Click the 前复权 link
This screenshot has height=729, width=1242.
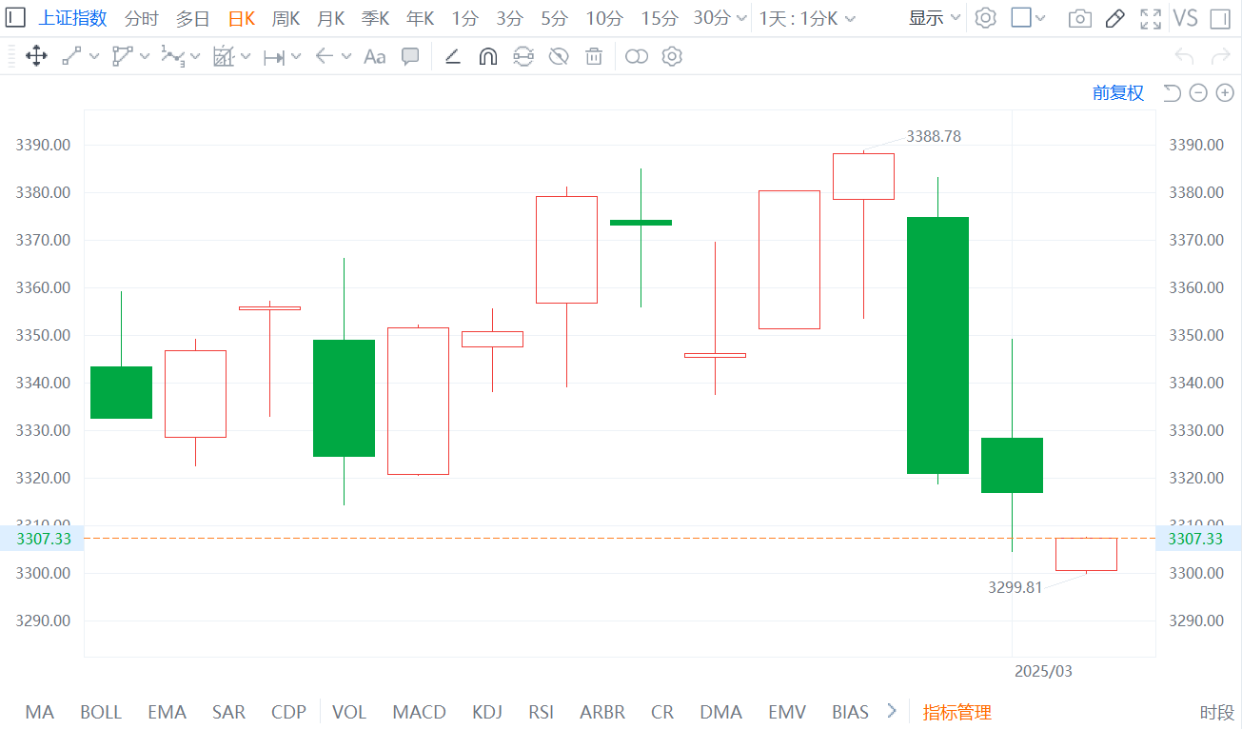(1118, 92)
